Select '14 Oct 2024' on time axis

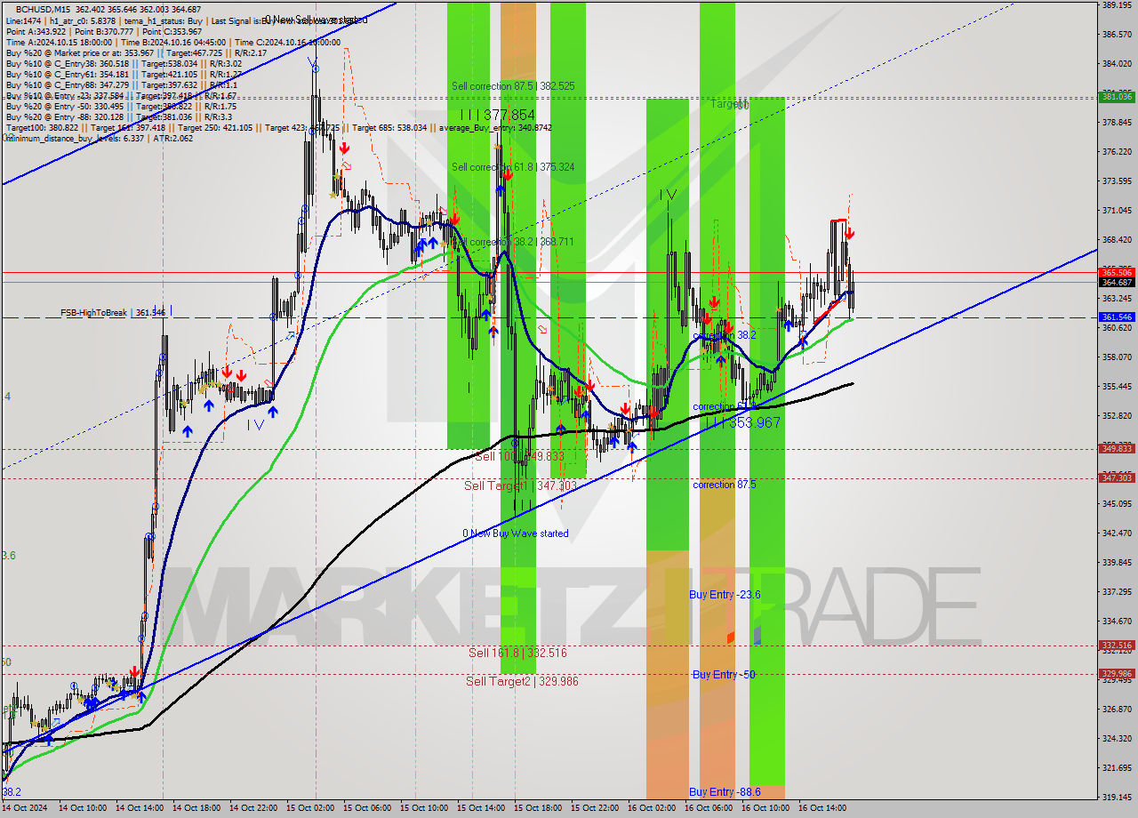click(x=25, y=808)
